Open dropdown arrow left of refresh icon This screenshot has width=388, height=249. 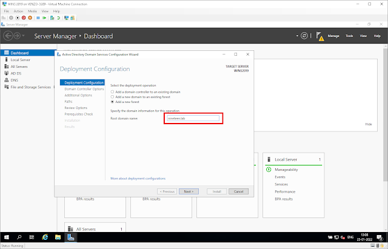click(x=297, y=36)
